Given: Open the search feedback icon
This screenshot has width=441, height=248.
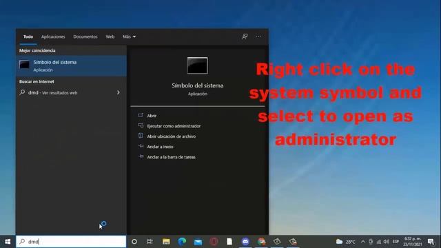Looking at the screenshot, I should [245, 37].
